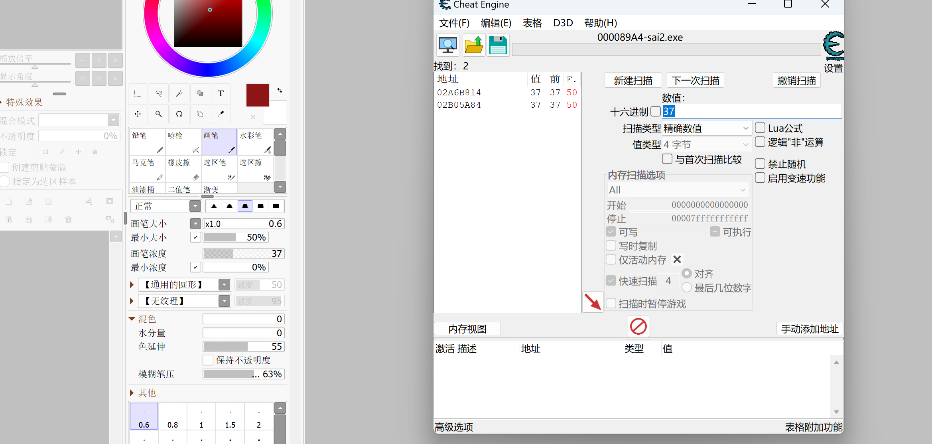Enable the 启用变速功能 speedhack checkbox
932x444 pixels.
pos(760,178)
